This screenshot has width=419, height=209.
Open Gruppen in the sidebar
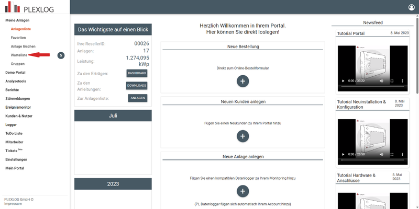pos(18,64)
